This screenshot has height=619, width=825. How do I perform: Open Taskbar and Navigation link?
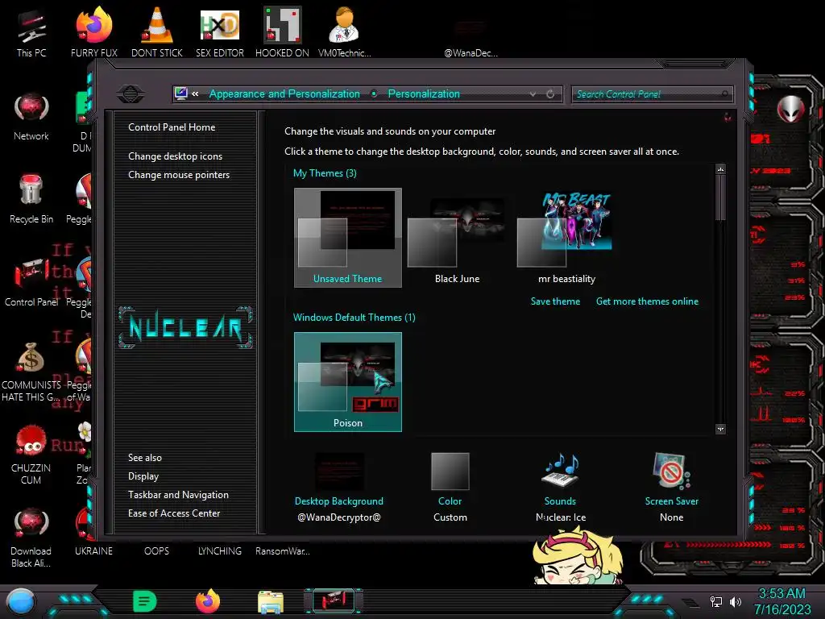(178, 495)
